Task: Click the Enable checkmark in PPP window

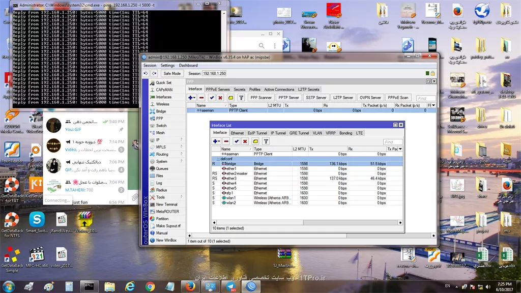Action: [x=211, y=98]
